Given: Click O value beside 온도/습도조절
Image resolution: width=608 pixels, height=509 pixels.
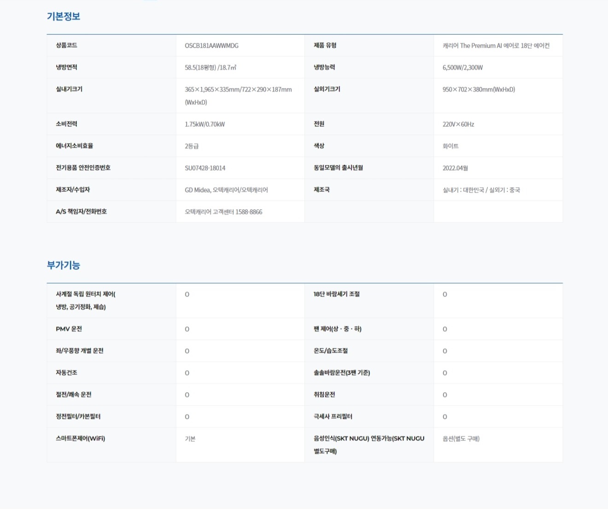Looking at the screenshot, I should pyautogui.click(x=445, y=351).
